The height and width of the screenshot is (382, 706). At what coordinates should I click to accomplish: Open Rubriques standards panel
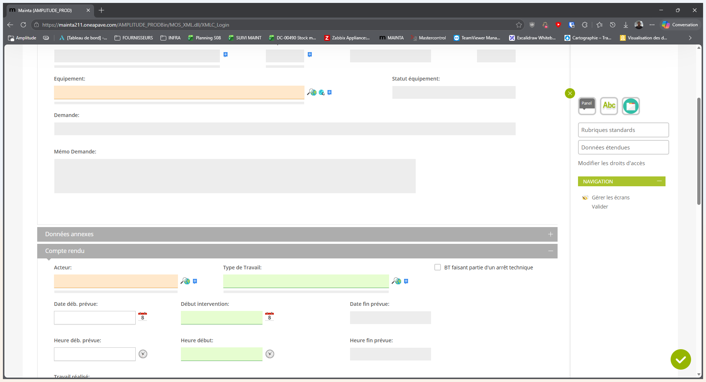tap(623, 130)
